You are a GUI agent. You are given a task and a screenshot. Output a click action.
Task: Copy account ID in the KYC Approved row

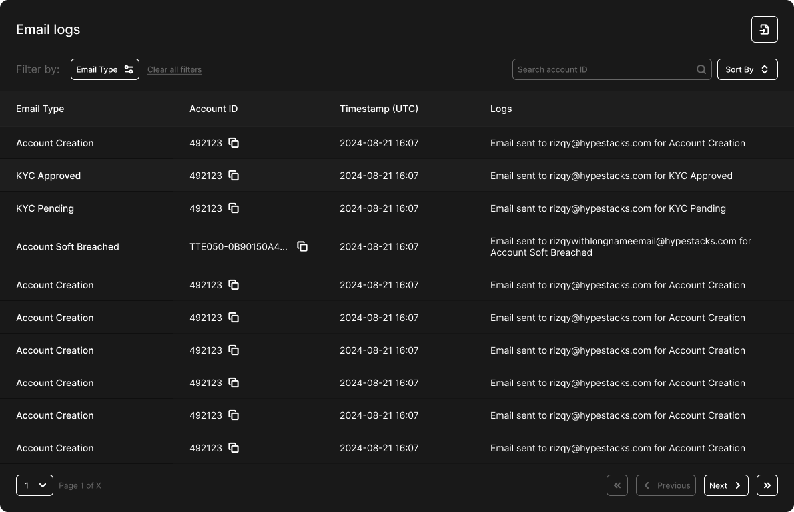(234, 176)
